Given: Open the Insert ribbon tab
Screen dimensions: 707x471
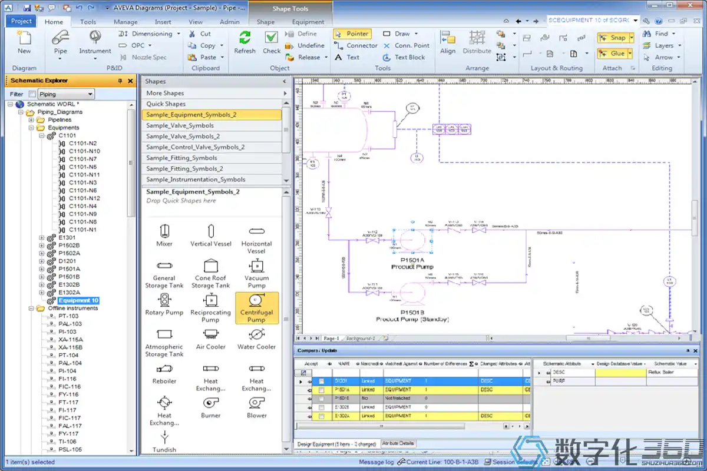Looking at the screenshot, I should click(163, 22).
